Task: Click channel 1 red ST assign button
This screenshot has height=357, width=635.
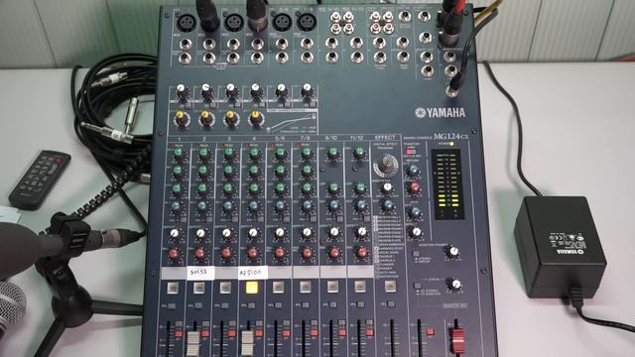Action: [179, 334]
